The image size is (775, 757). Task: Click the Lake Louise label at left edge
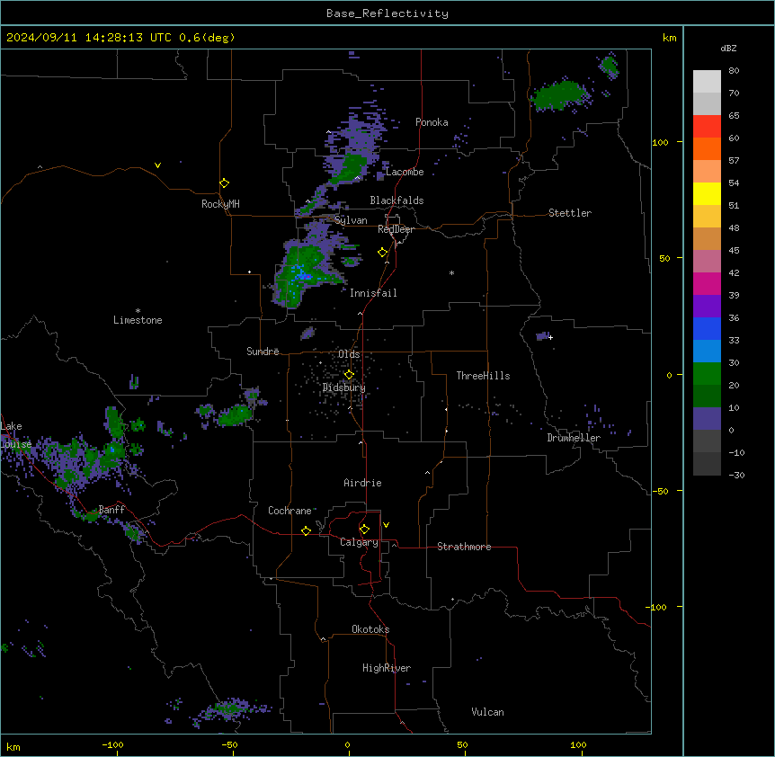(14, 435)
